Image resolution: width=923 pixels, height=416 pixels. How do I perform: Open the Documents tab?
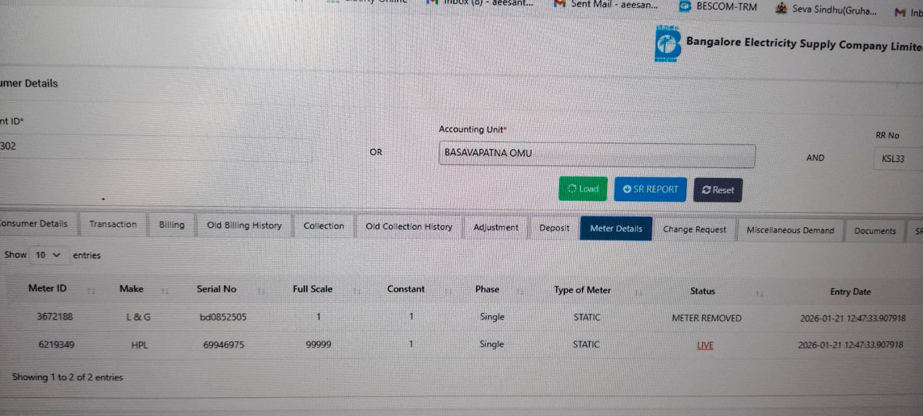click(x=875, y=231)
